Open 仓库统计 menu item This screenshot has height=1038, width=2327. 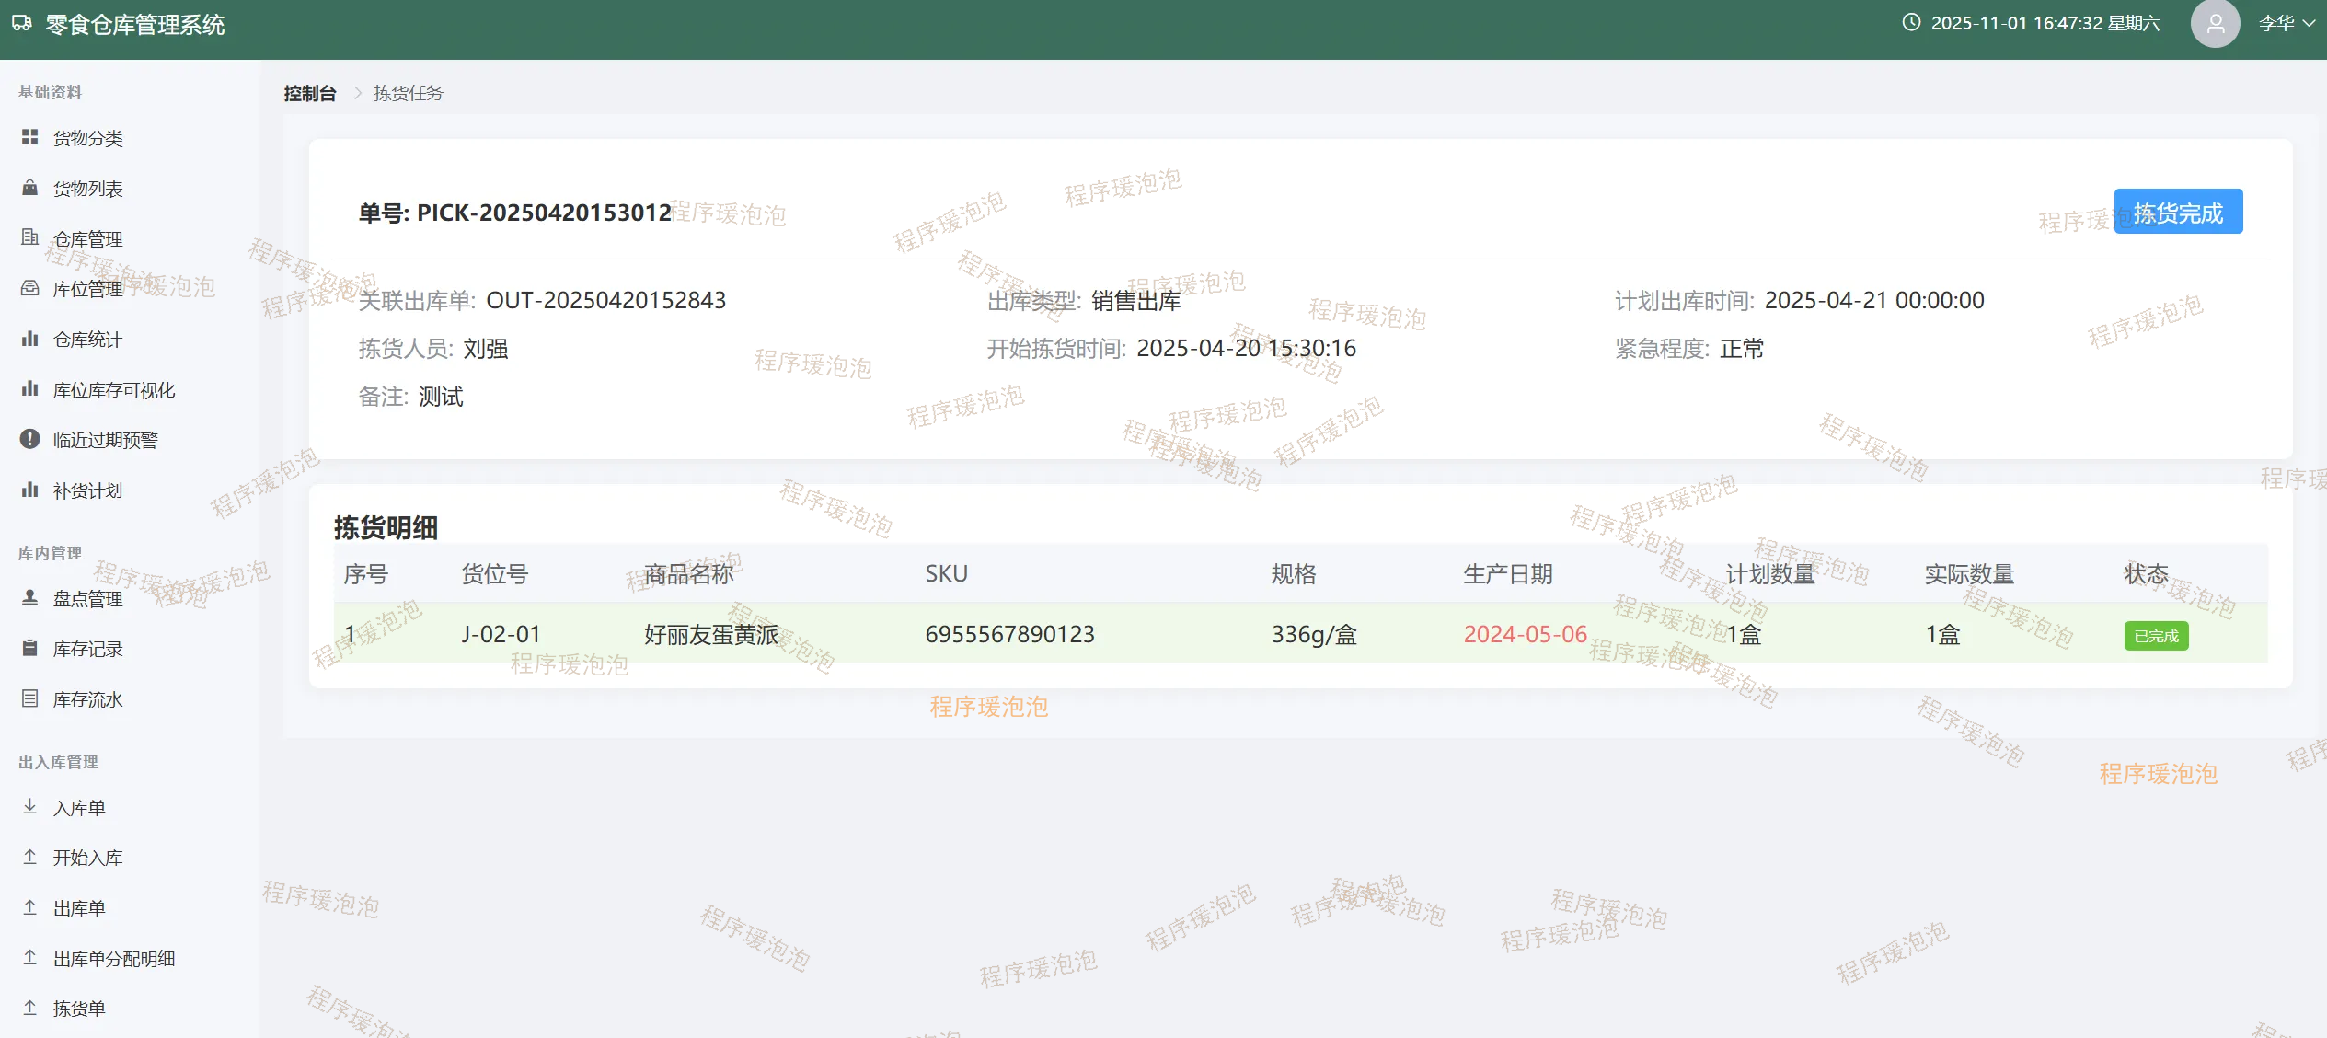point(87,340)
